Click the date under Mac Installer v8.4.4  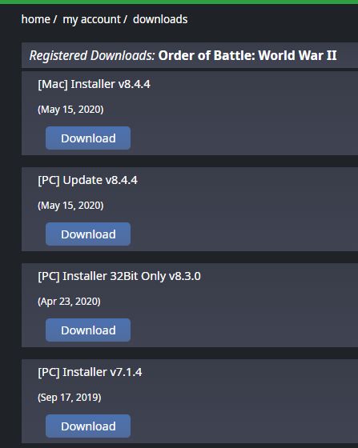[70, 110]
